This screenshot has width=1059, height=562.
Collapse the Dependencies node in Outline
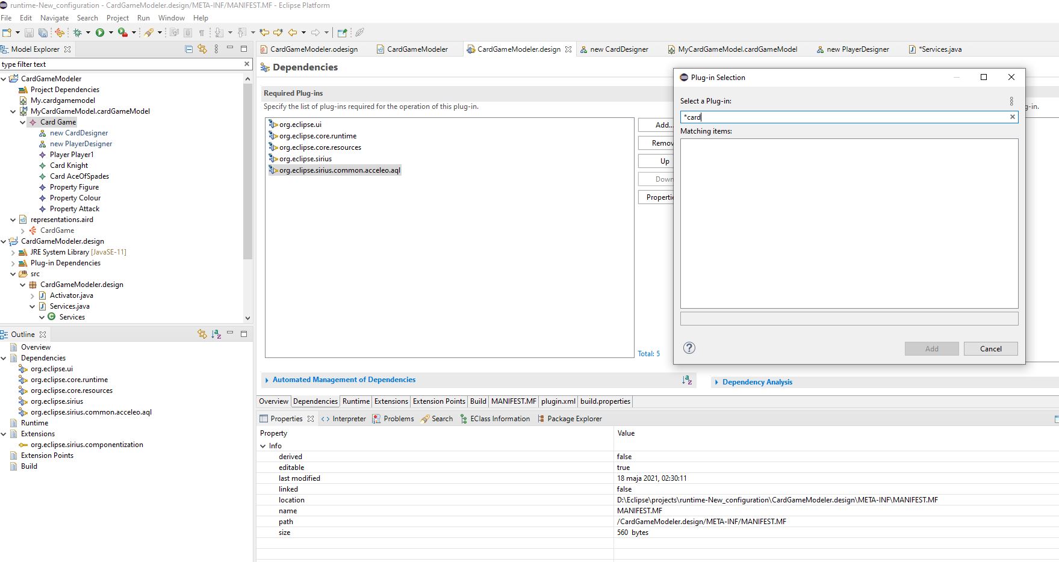4,358
